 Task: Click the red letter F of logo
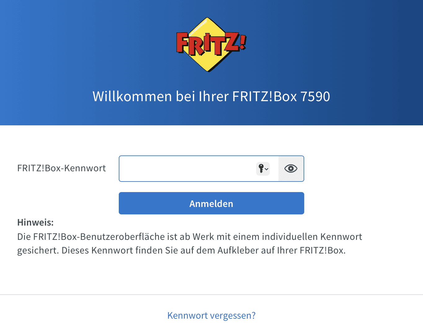[x=183, y=43]
